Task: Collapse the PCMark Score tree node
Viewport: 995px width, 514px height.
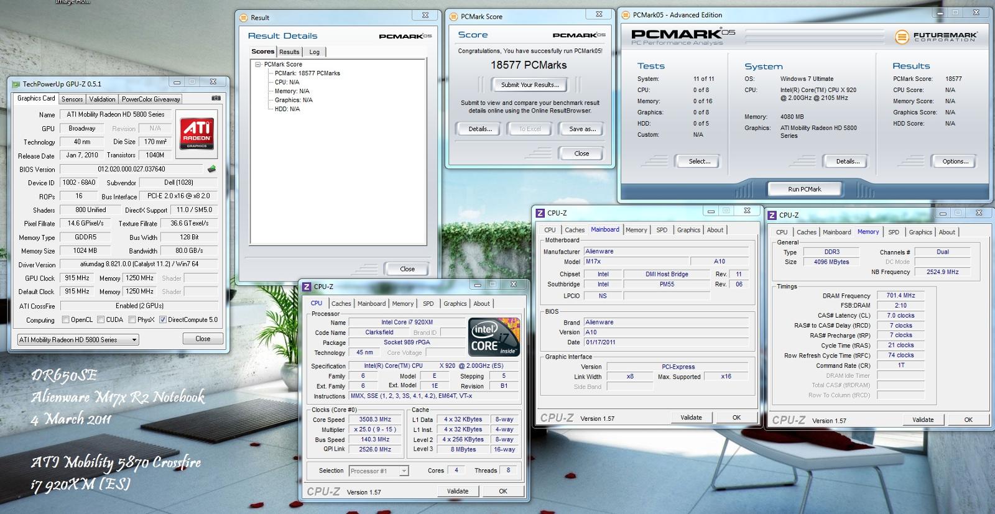Action: (x=257, y=64)
